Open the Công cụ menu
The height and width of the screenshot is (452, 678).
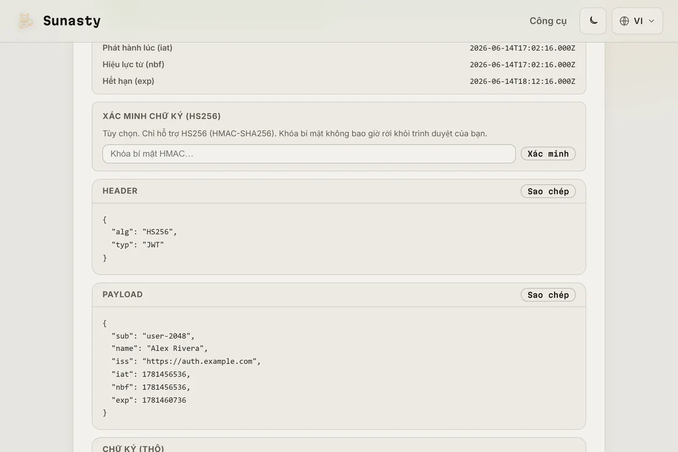coord(548,21)
